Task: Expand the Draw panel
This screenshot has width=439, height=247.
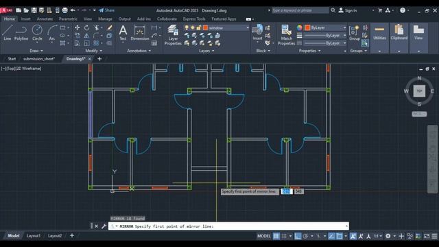Action: coord(36,51)
